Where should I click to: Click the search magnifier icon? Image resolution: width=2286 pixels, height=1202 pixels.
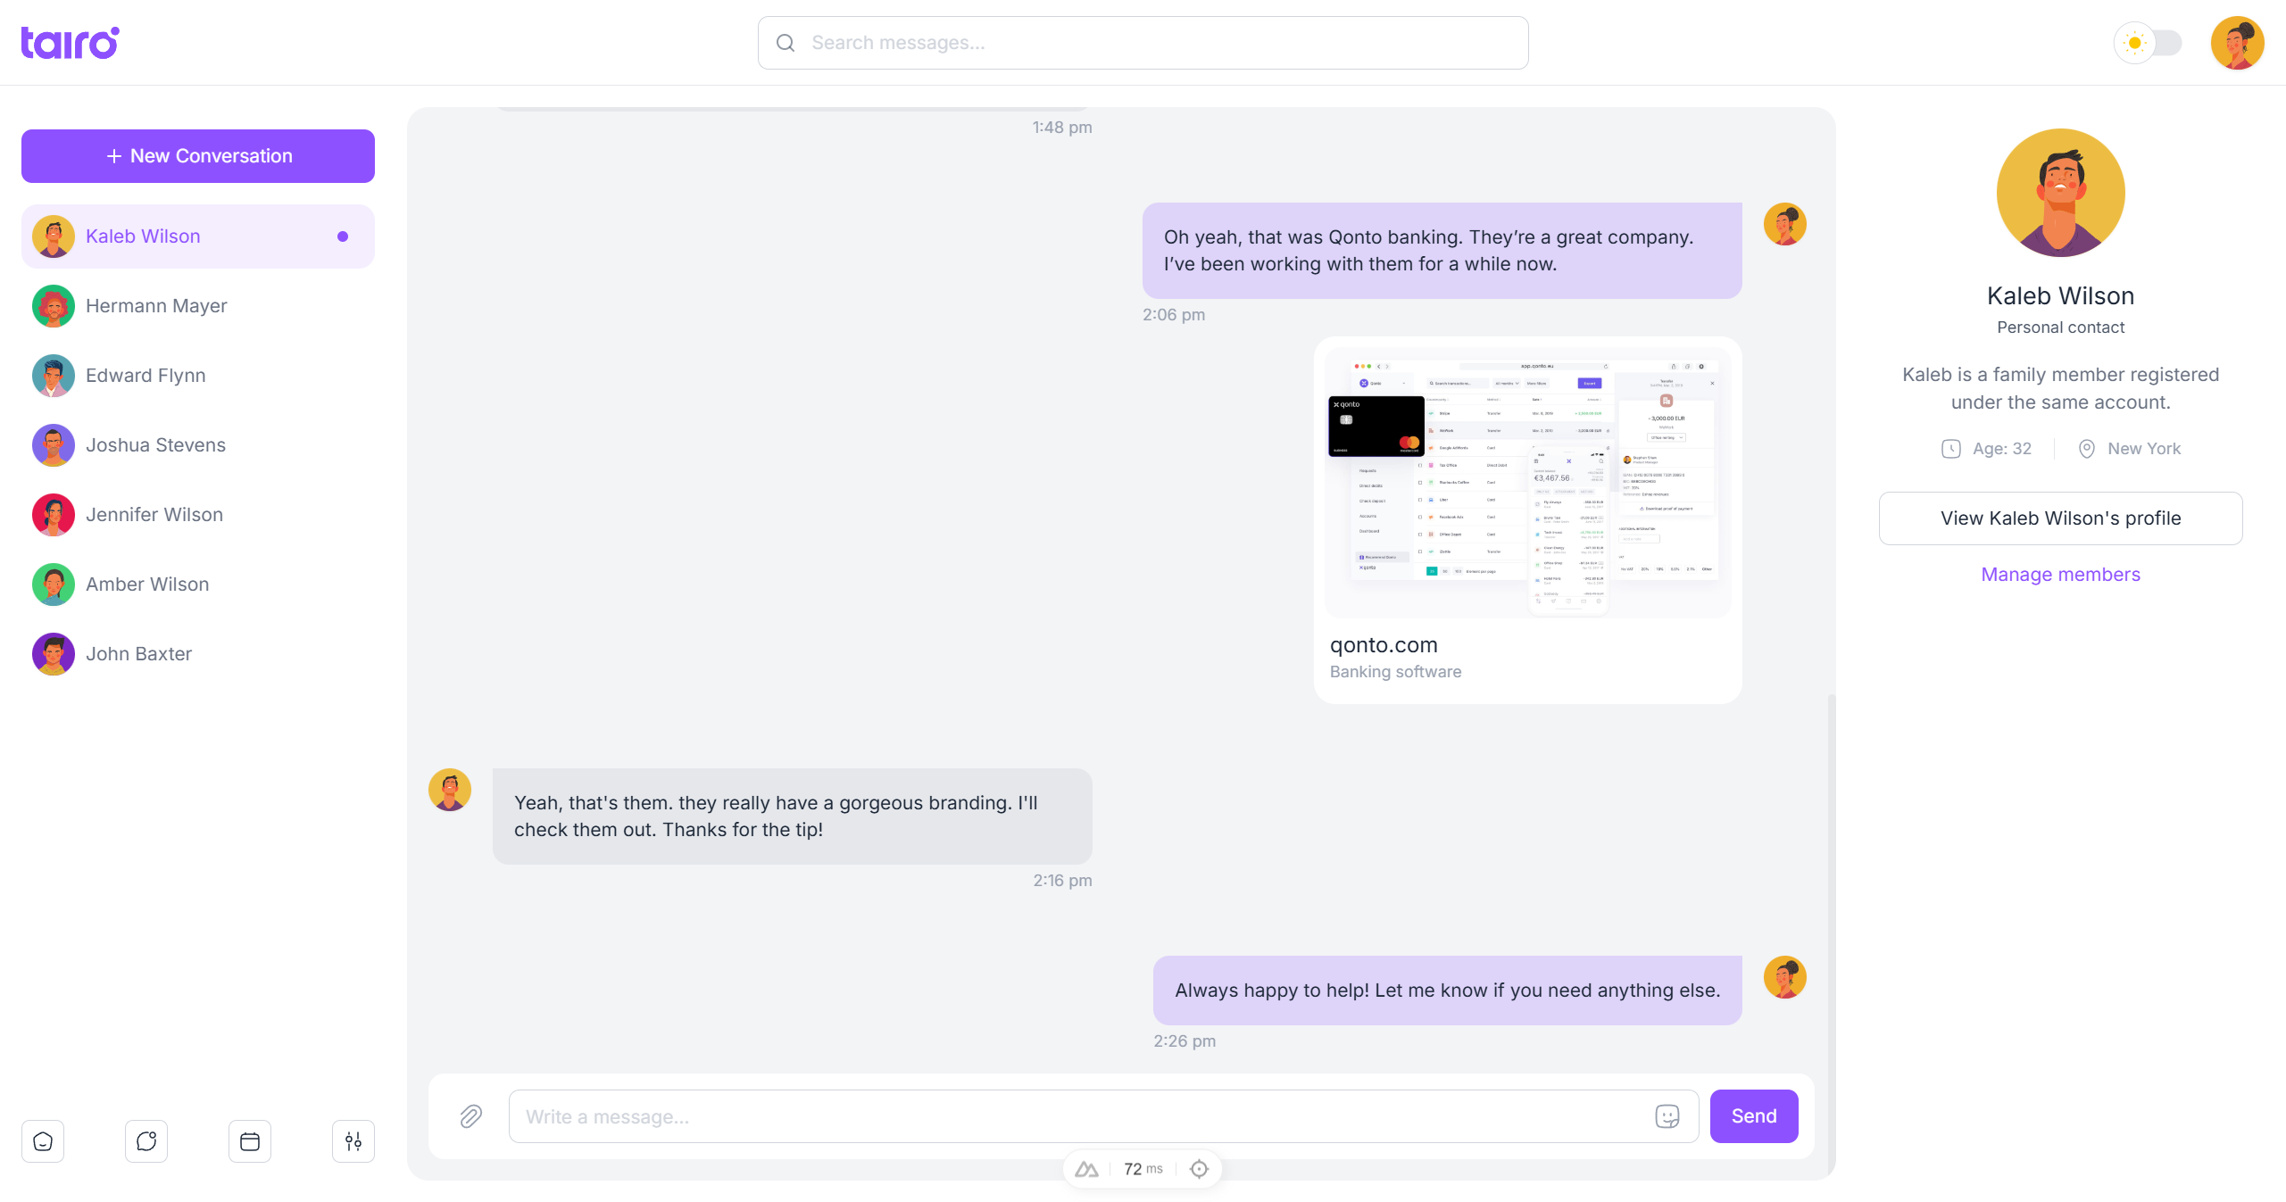coord(786,42)
